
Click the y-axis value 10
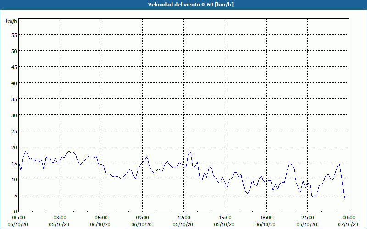[x=14, y=180]
